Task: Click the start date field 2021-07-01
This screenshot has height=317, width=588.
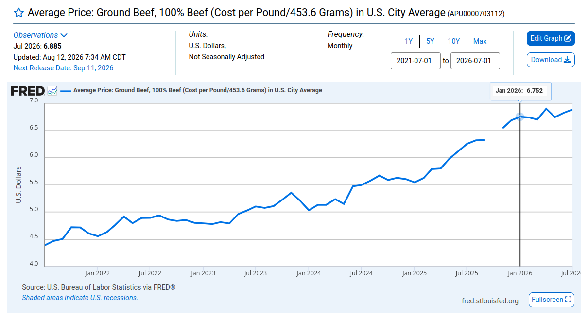Action: coord(415,61)
